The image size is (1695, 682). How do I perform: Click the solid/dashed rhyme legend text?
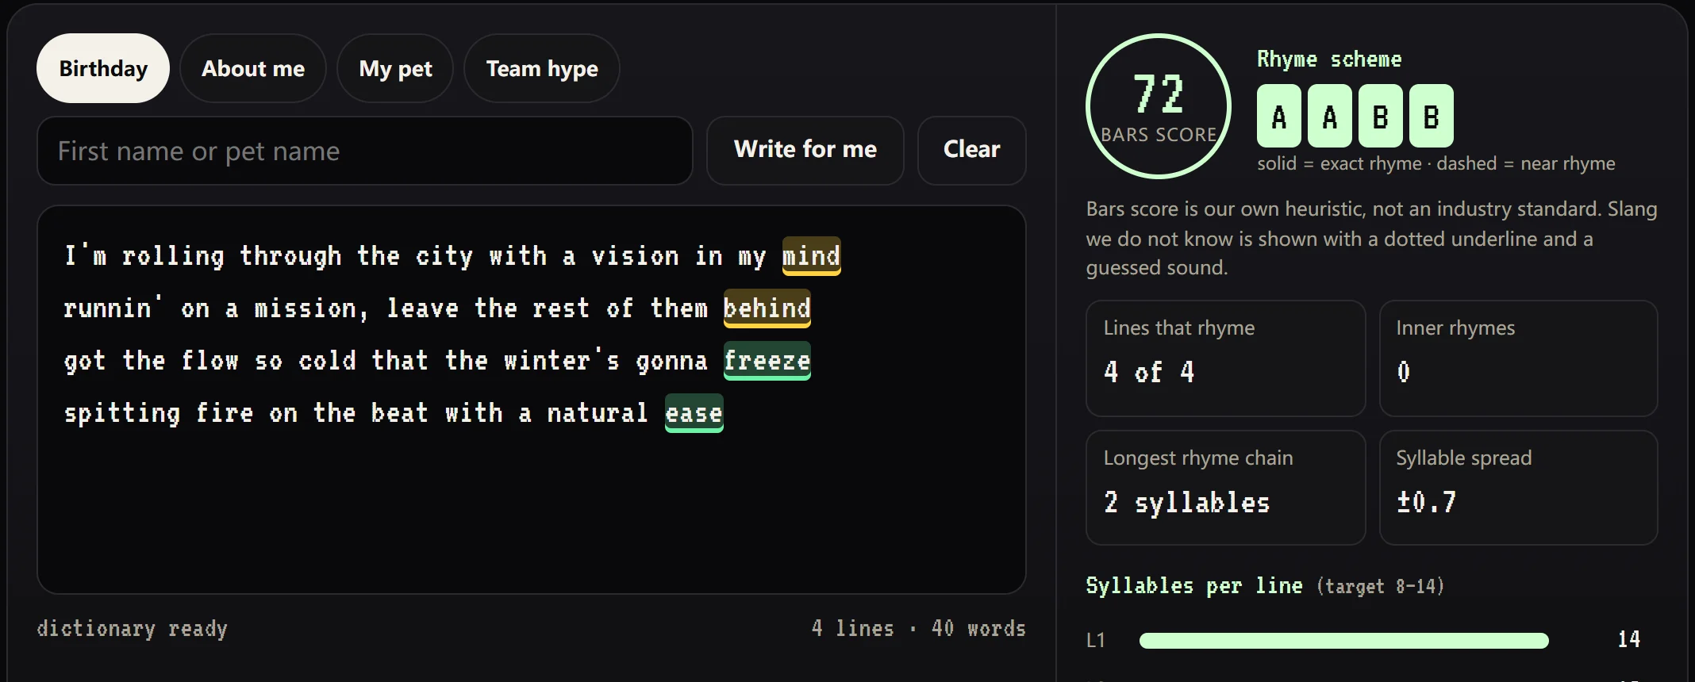[1436, 163]
